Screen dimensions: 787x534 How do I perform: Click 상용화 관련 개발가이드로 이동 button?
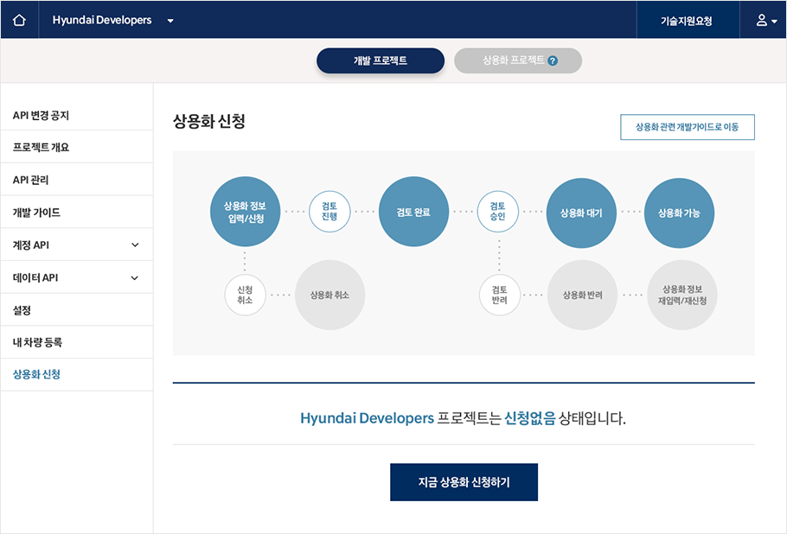click(x=688, y=127)
